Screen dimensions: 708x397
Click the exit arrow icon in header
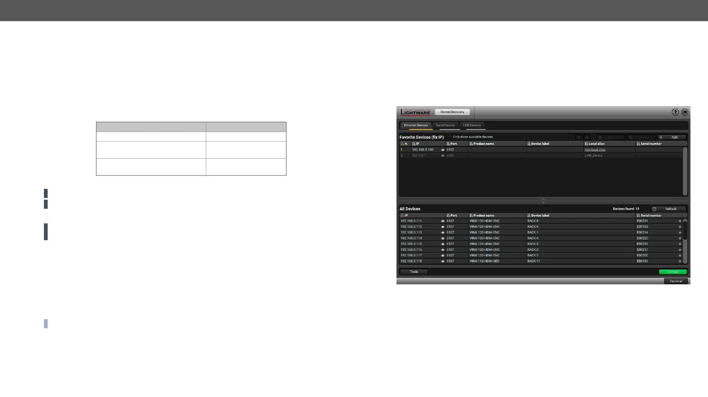(x=685, y=112)
